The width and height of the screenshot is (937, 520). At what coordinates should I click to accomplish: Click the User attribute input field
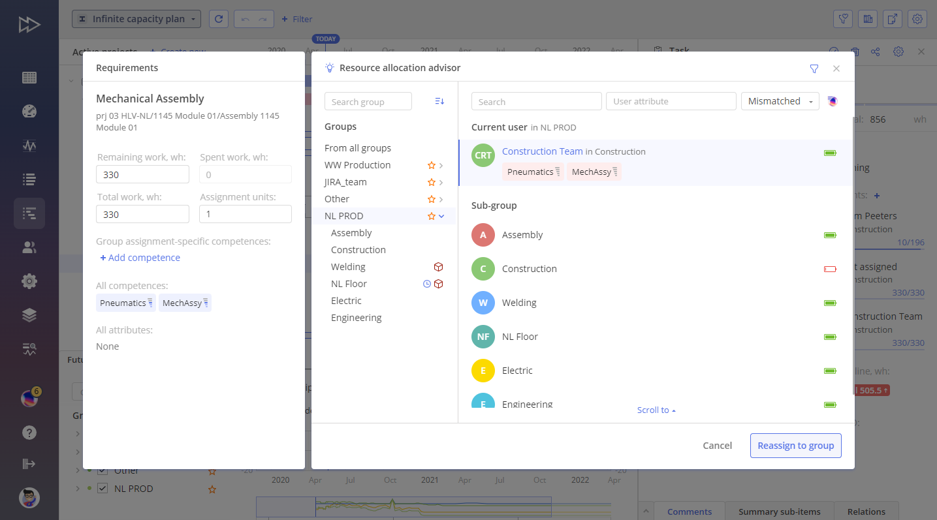(x=671, y=101)
